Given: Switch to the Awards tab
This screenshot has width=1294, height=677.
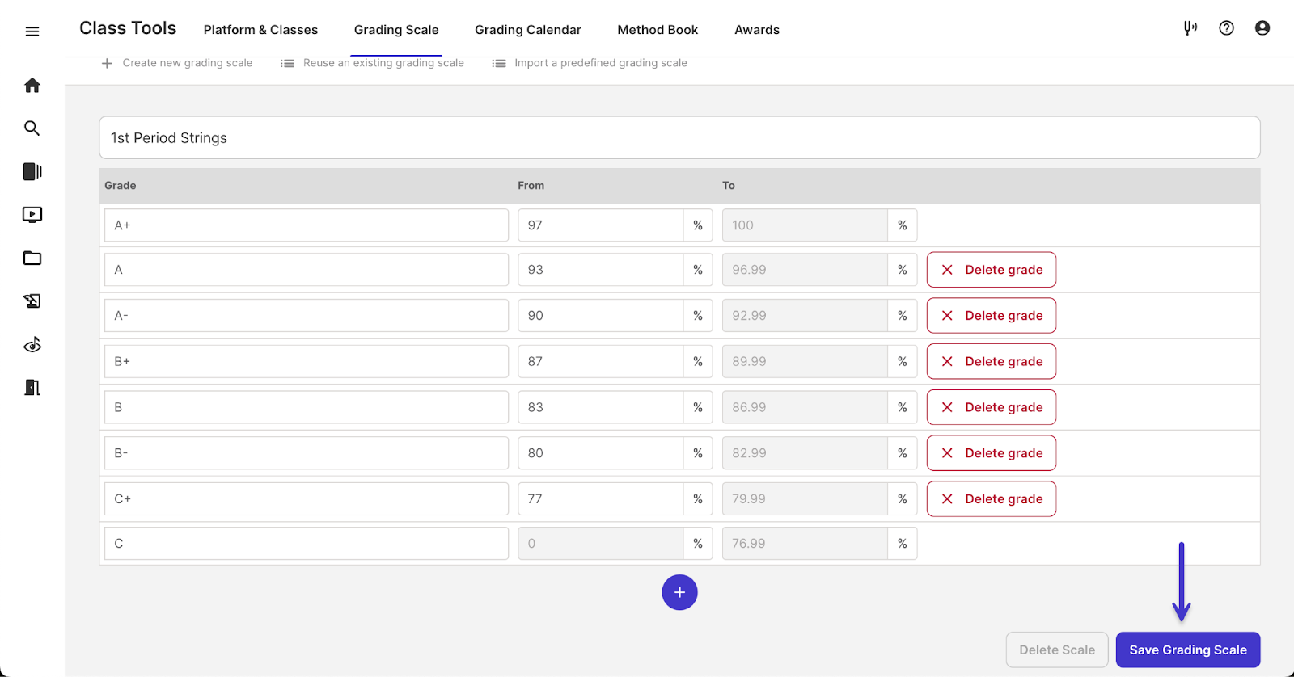Looking at the screenshot, I should (757, 30).
